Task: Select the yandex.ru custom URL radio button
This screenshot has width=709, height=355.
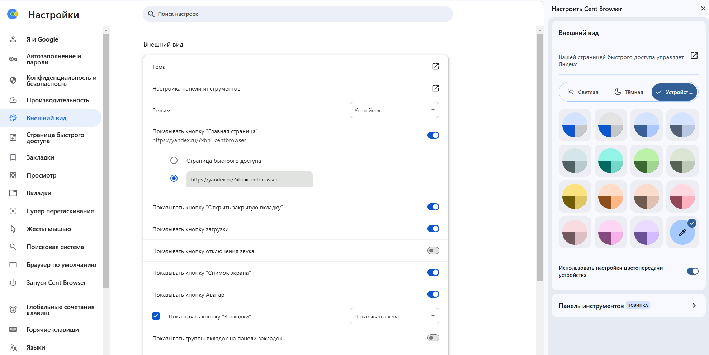Action: click(174, 178)
